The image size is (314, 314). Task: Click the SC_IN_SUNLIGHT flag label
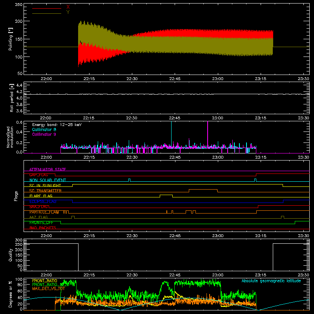(x=45, y=185)
